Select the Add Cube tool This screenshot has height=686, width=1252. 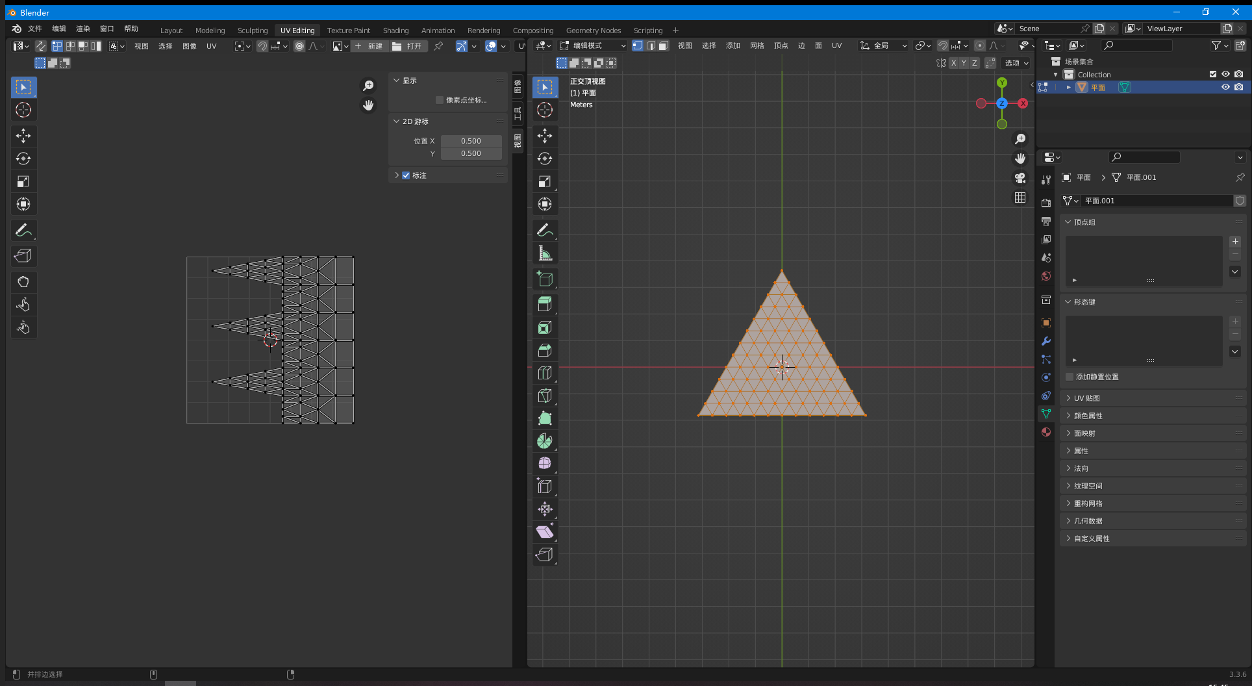coord(545,279)
